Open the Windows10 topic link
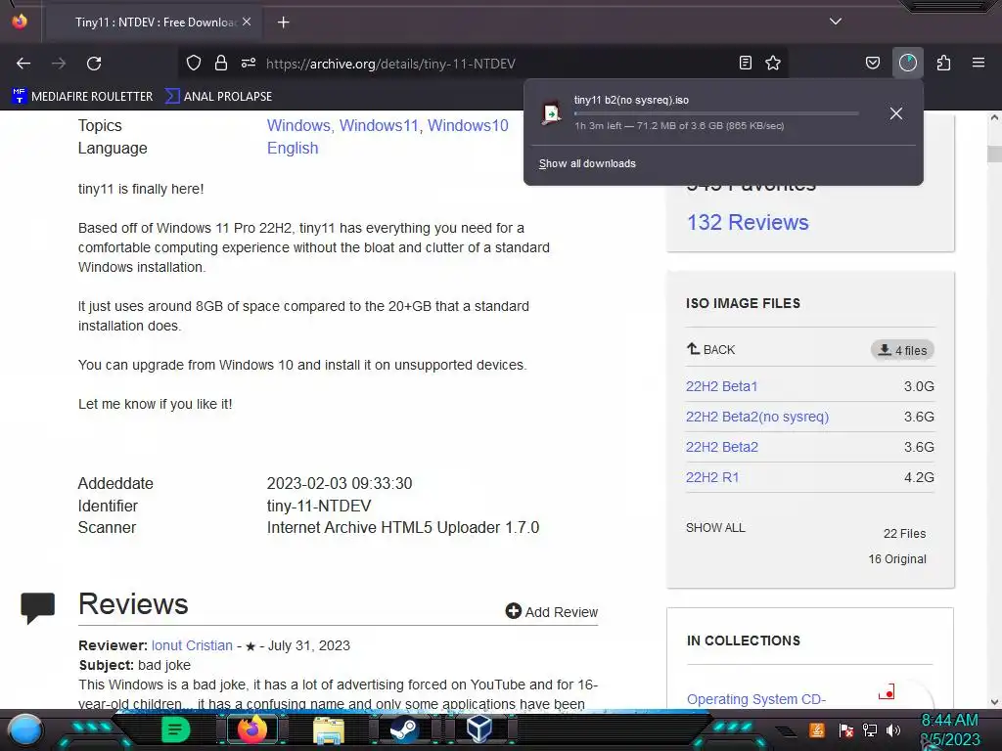This screenshot has height=751, width=1002. click(x=468, y=125)
